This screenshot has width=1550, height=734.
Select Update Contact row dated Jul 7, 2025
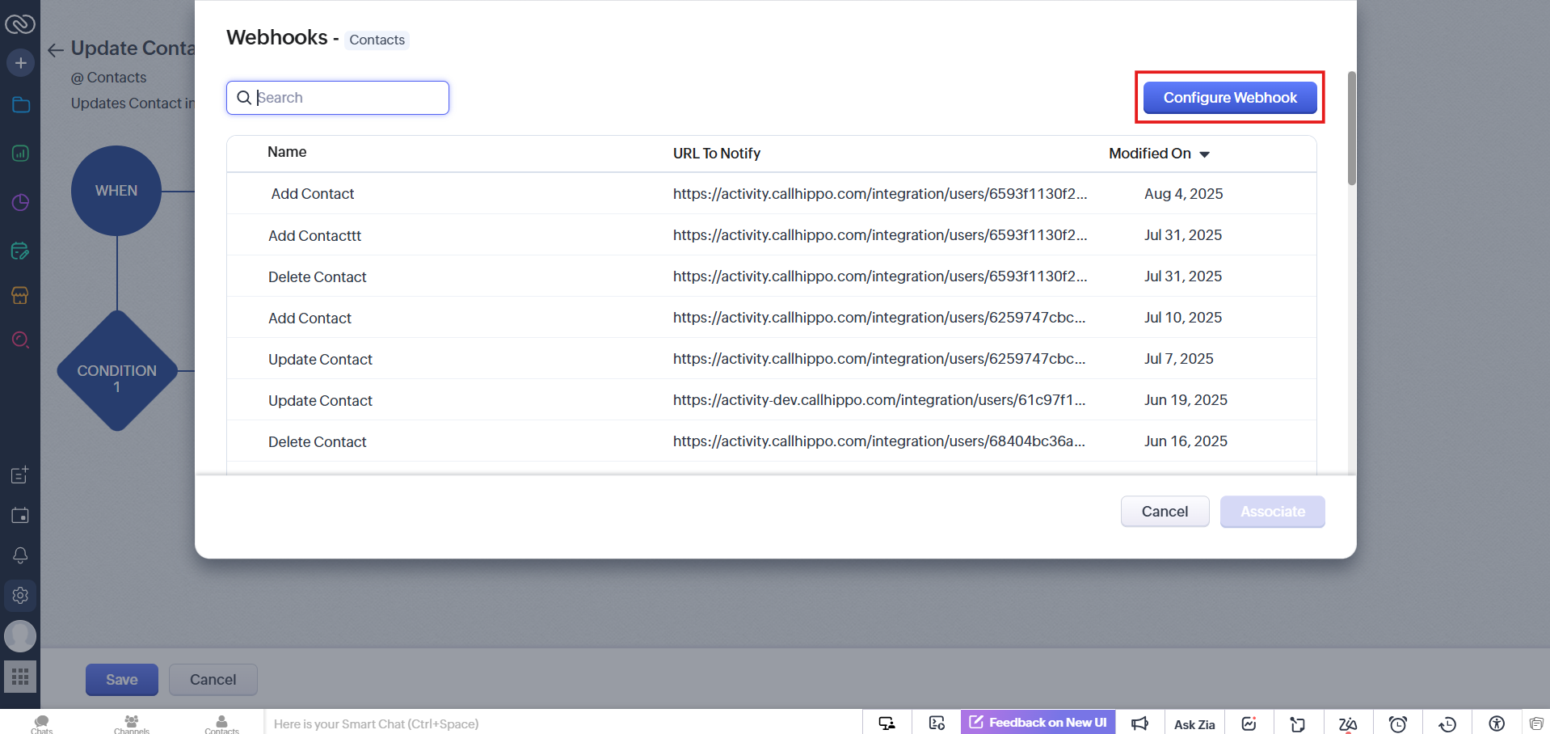point(772,359)
